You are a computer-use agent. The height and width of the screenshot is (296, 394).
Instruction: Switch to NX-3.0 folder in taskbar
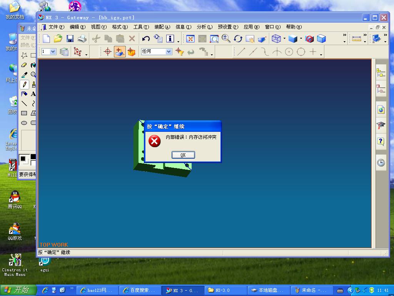225,290
